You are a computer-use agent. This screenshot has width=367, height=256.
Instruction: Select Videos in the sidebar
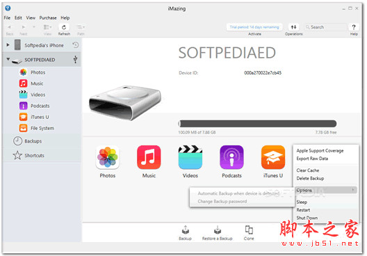38,95
